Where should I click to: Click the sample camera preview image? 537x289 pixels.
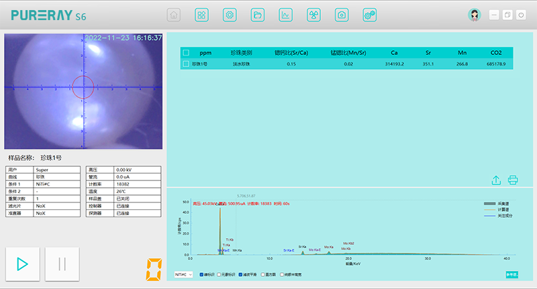84,91
